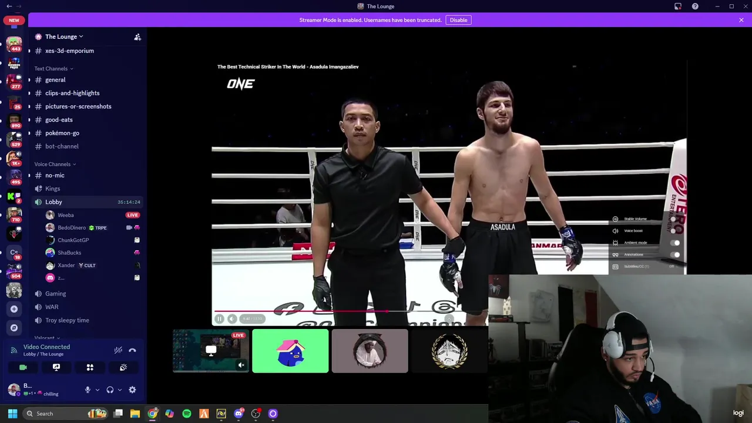Disable streamer mode with Disable button
The width and height of the screenshot is (752, 423).
(458, 20)
